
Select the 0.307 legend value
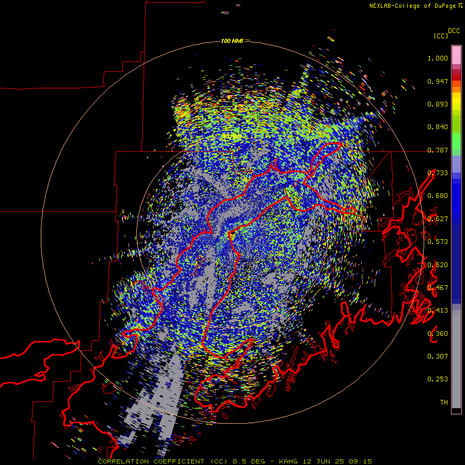click(438, 356)
